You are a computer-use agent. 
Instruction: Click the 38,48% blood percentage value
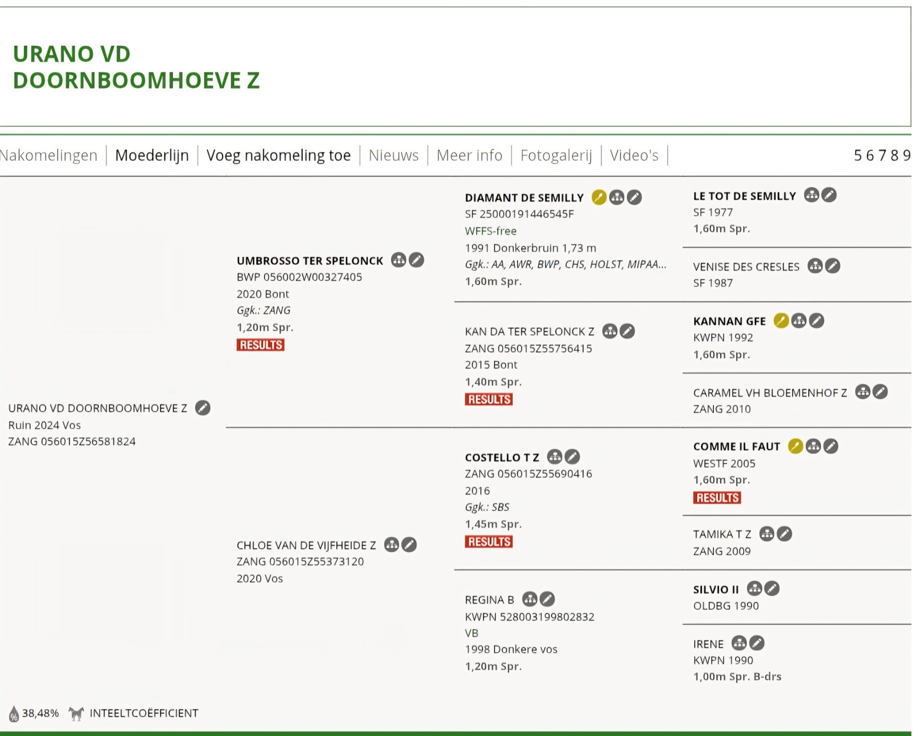[40, 713]
